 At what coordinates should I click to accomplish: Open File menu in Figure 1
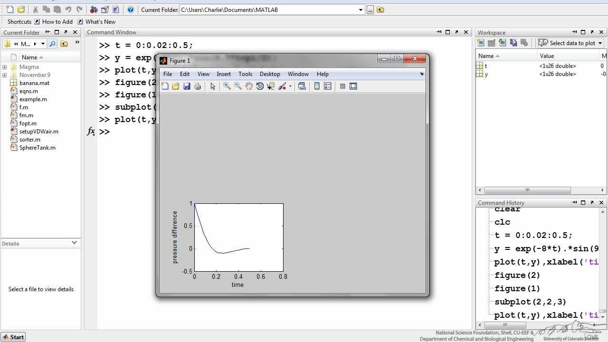point(168,74)
